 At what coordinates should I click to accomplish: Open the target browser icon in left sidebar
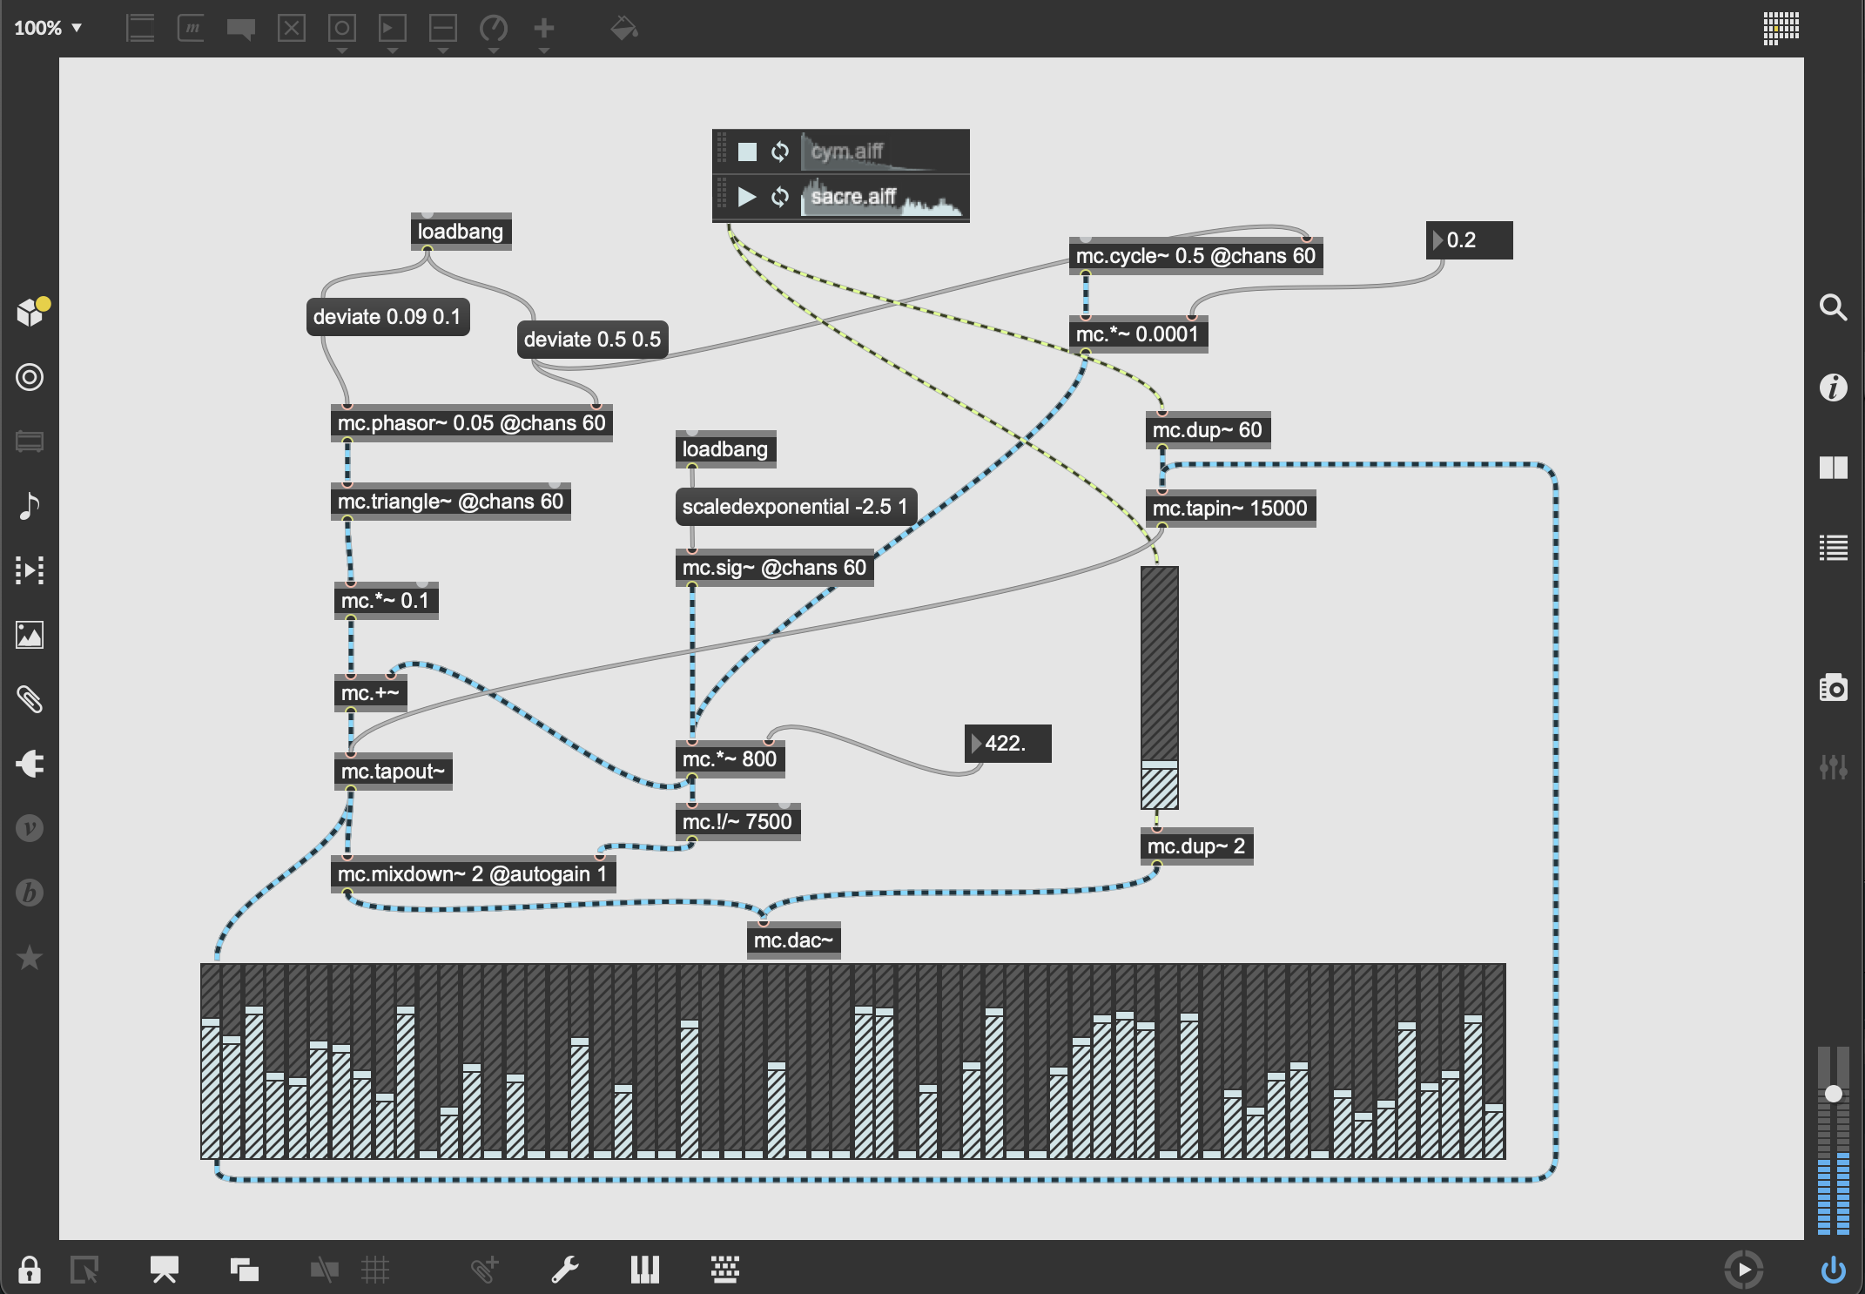[30, 377]
